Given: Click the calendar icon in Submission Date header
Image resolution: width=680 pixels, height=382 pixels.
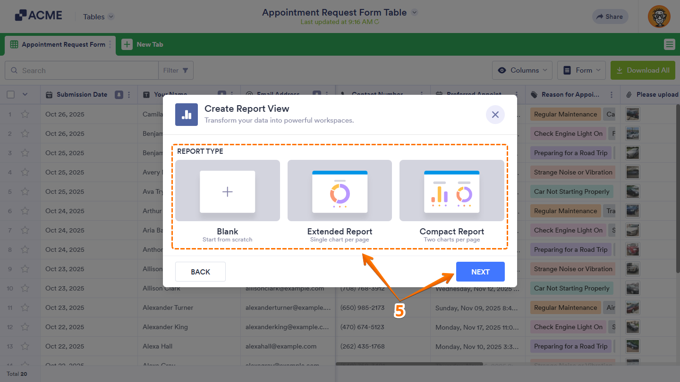Looking at the screenshot, I should pyautogui.click(x=49, y=95).
